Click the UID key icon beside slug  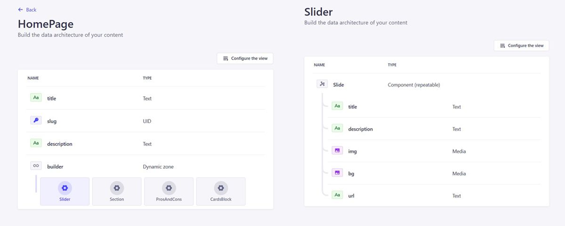(x=36, y=120)
